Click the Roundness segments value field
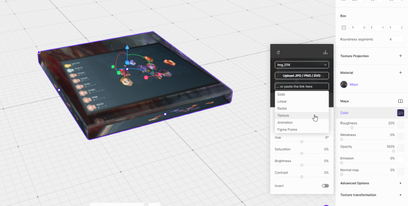 (396, 40)
